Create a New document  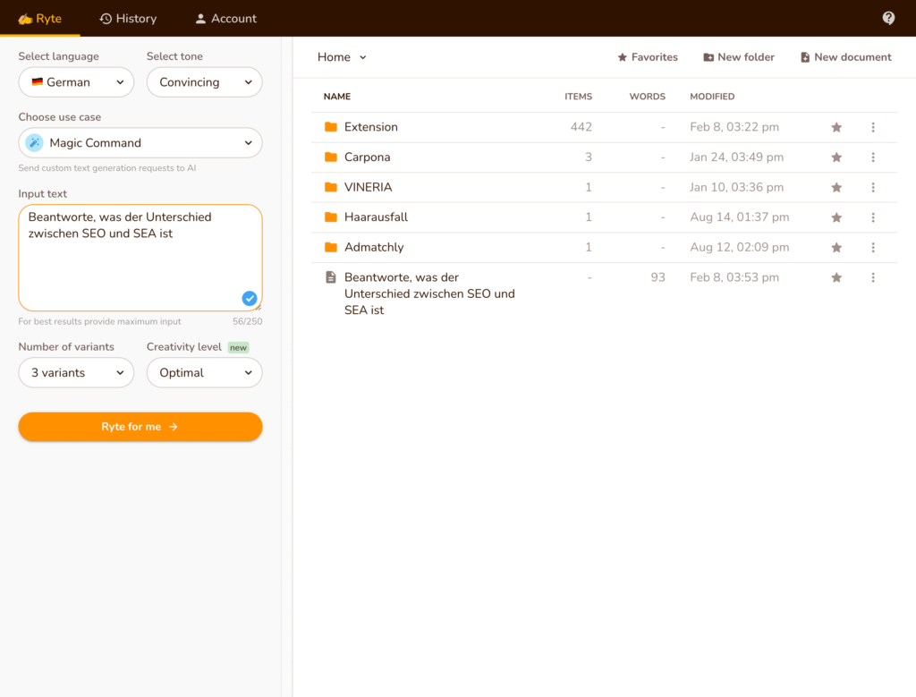[x=846, y=57]
